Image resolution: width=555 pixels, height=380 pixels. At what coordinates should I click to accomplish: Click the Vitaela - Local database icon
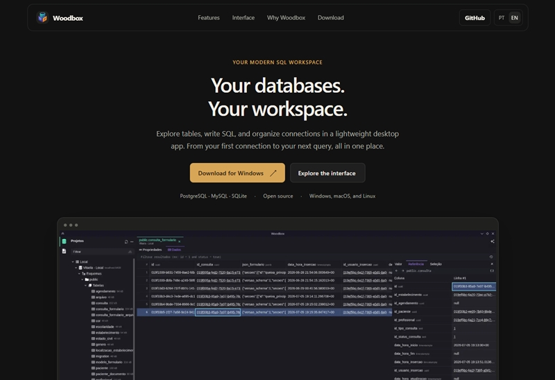pyautogui.click(x=80, y=268)
